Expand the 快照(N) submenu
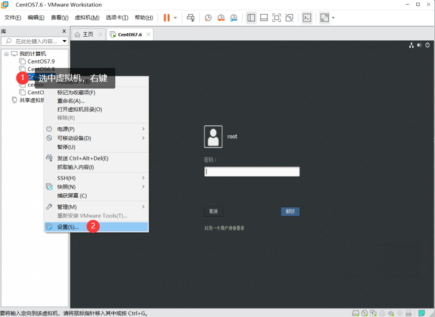The height and width of the screenshot is (317, 435). pyautogui.click(x=96, y=187)
